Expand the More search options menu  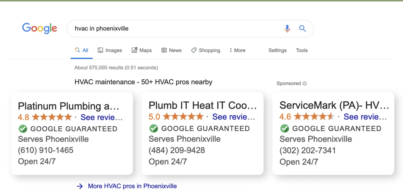coord(237,50)
